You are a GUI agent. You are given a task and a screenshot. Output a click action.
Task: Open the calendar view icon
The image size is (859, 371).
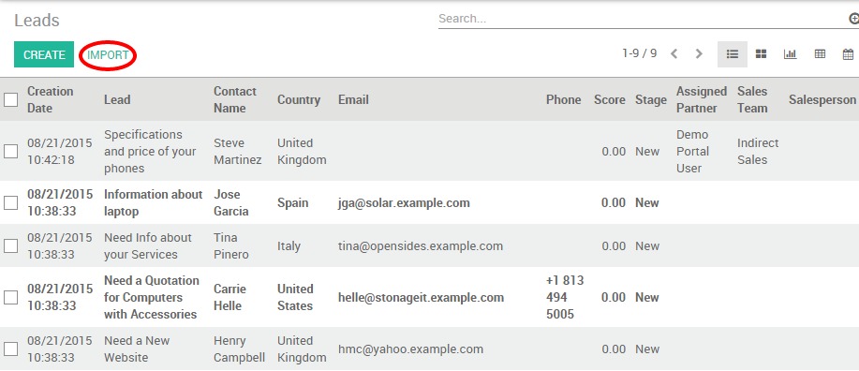[x=848, y=54]
